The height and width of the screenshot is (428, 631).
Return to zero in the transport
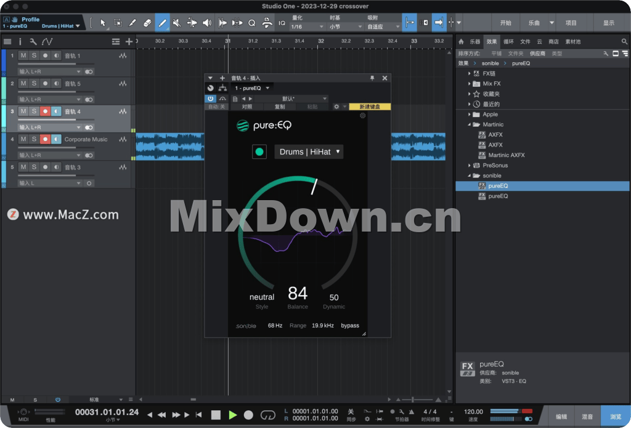(199, 414)
